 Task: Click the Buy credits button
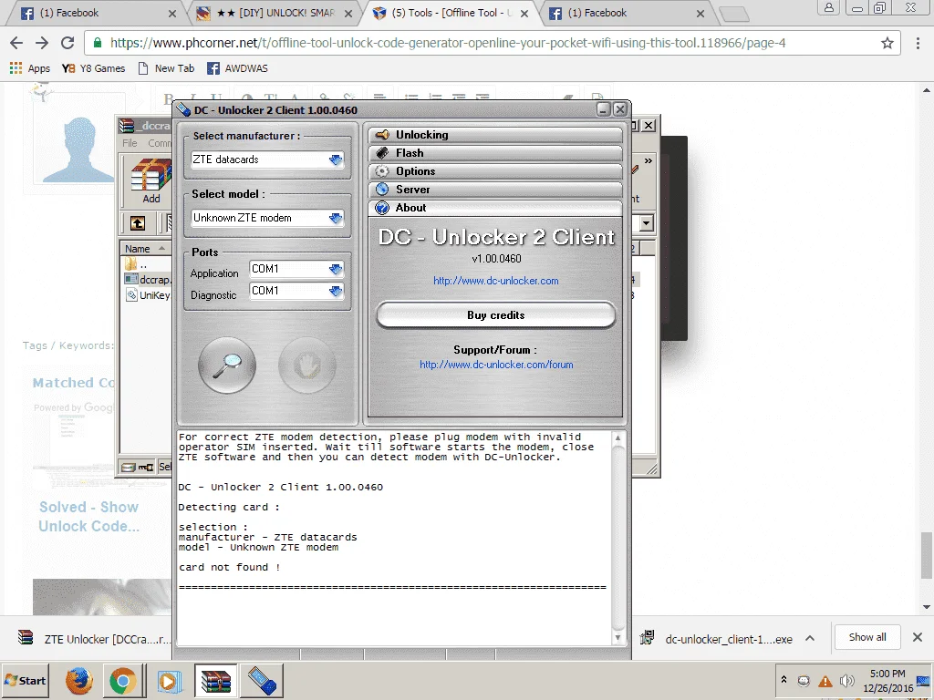[x=495, y=314]
